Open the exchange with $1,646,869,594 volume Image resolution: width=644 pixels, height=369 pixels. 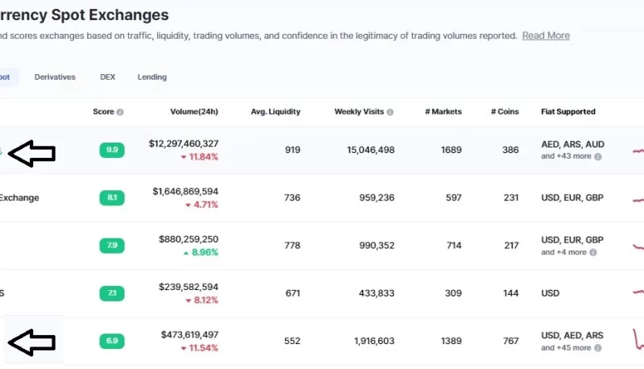pos(19,197)
